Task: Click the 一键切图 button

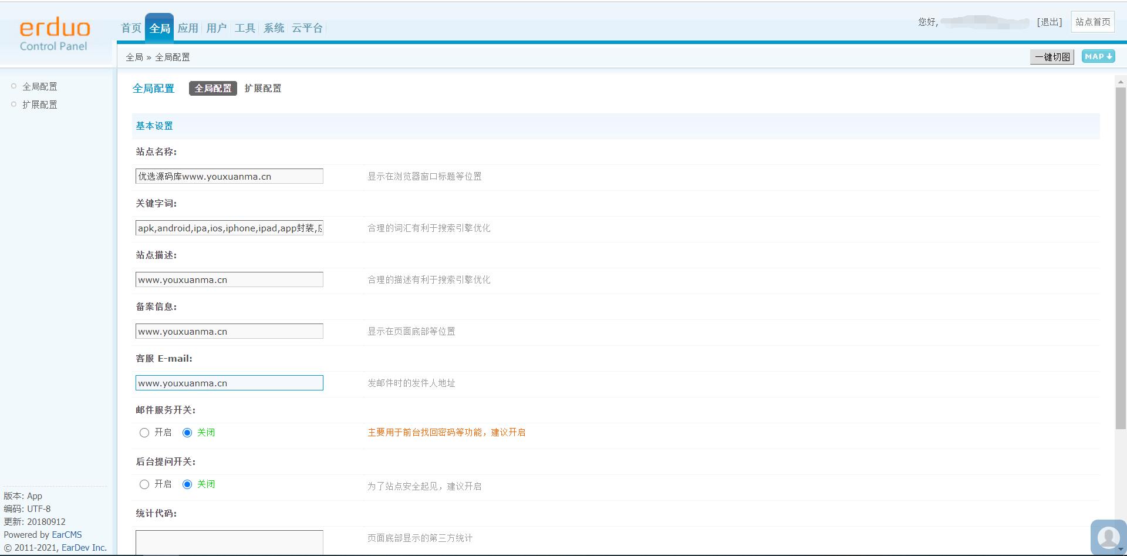Action: pos(1052,57)
